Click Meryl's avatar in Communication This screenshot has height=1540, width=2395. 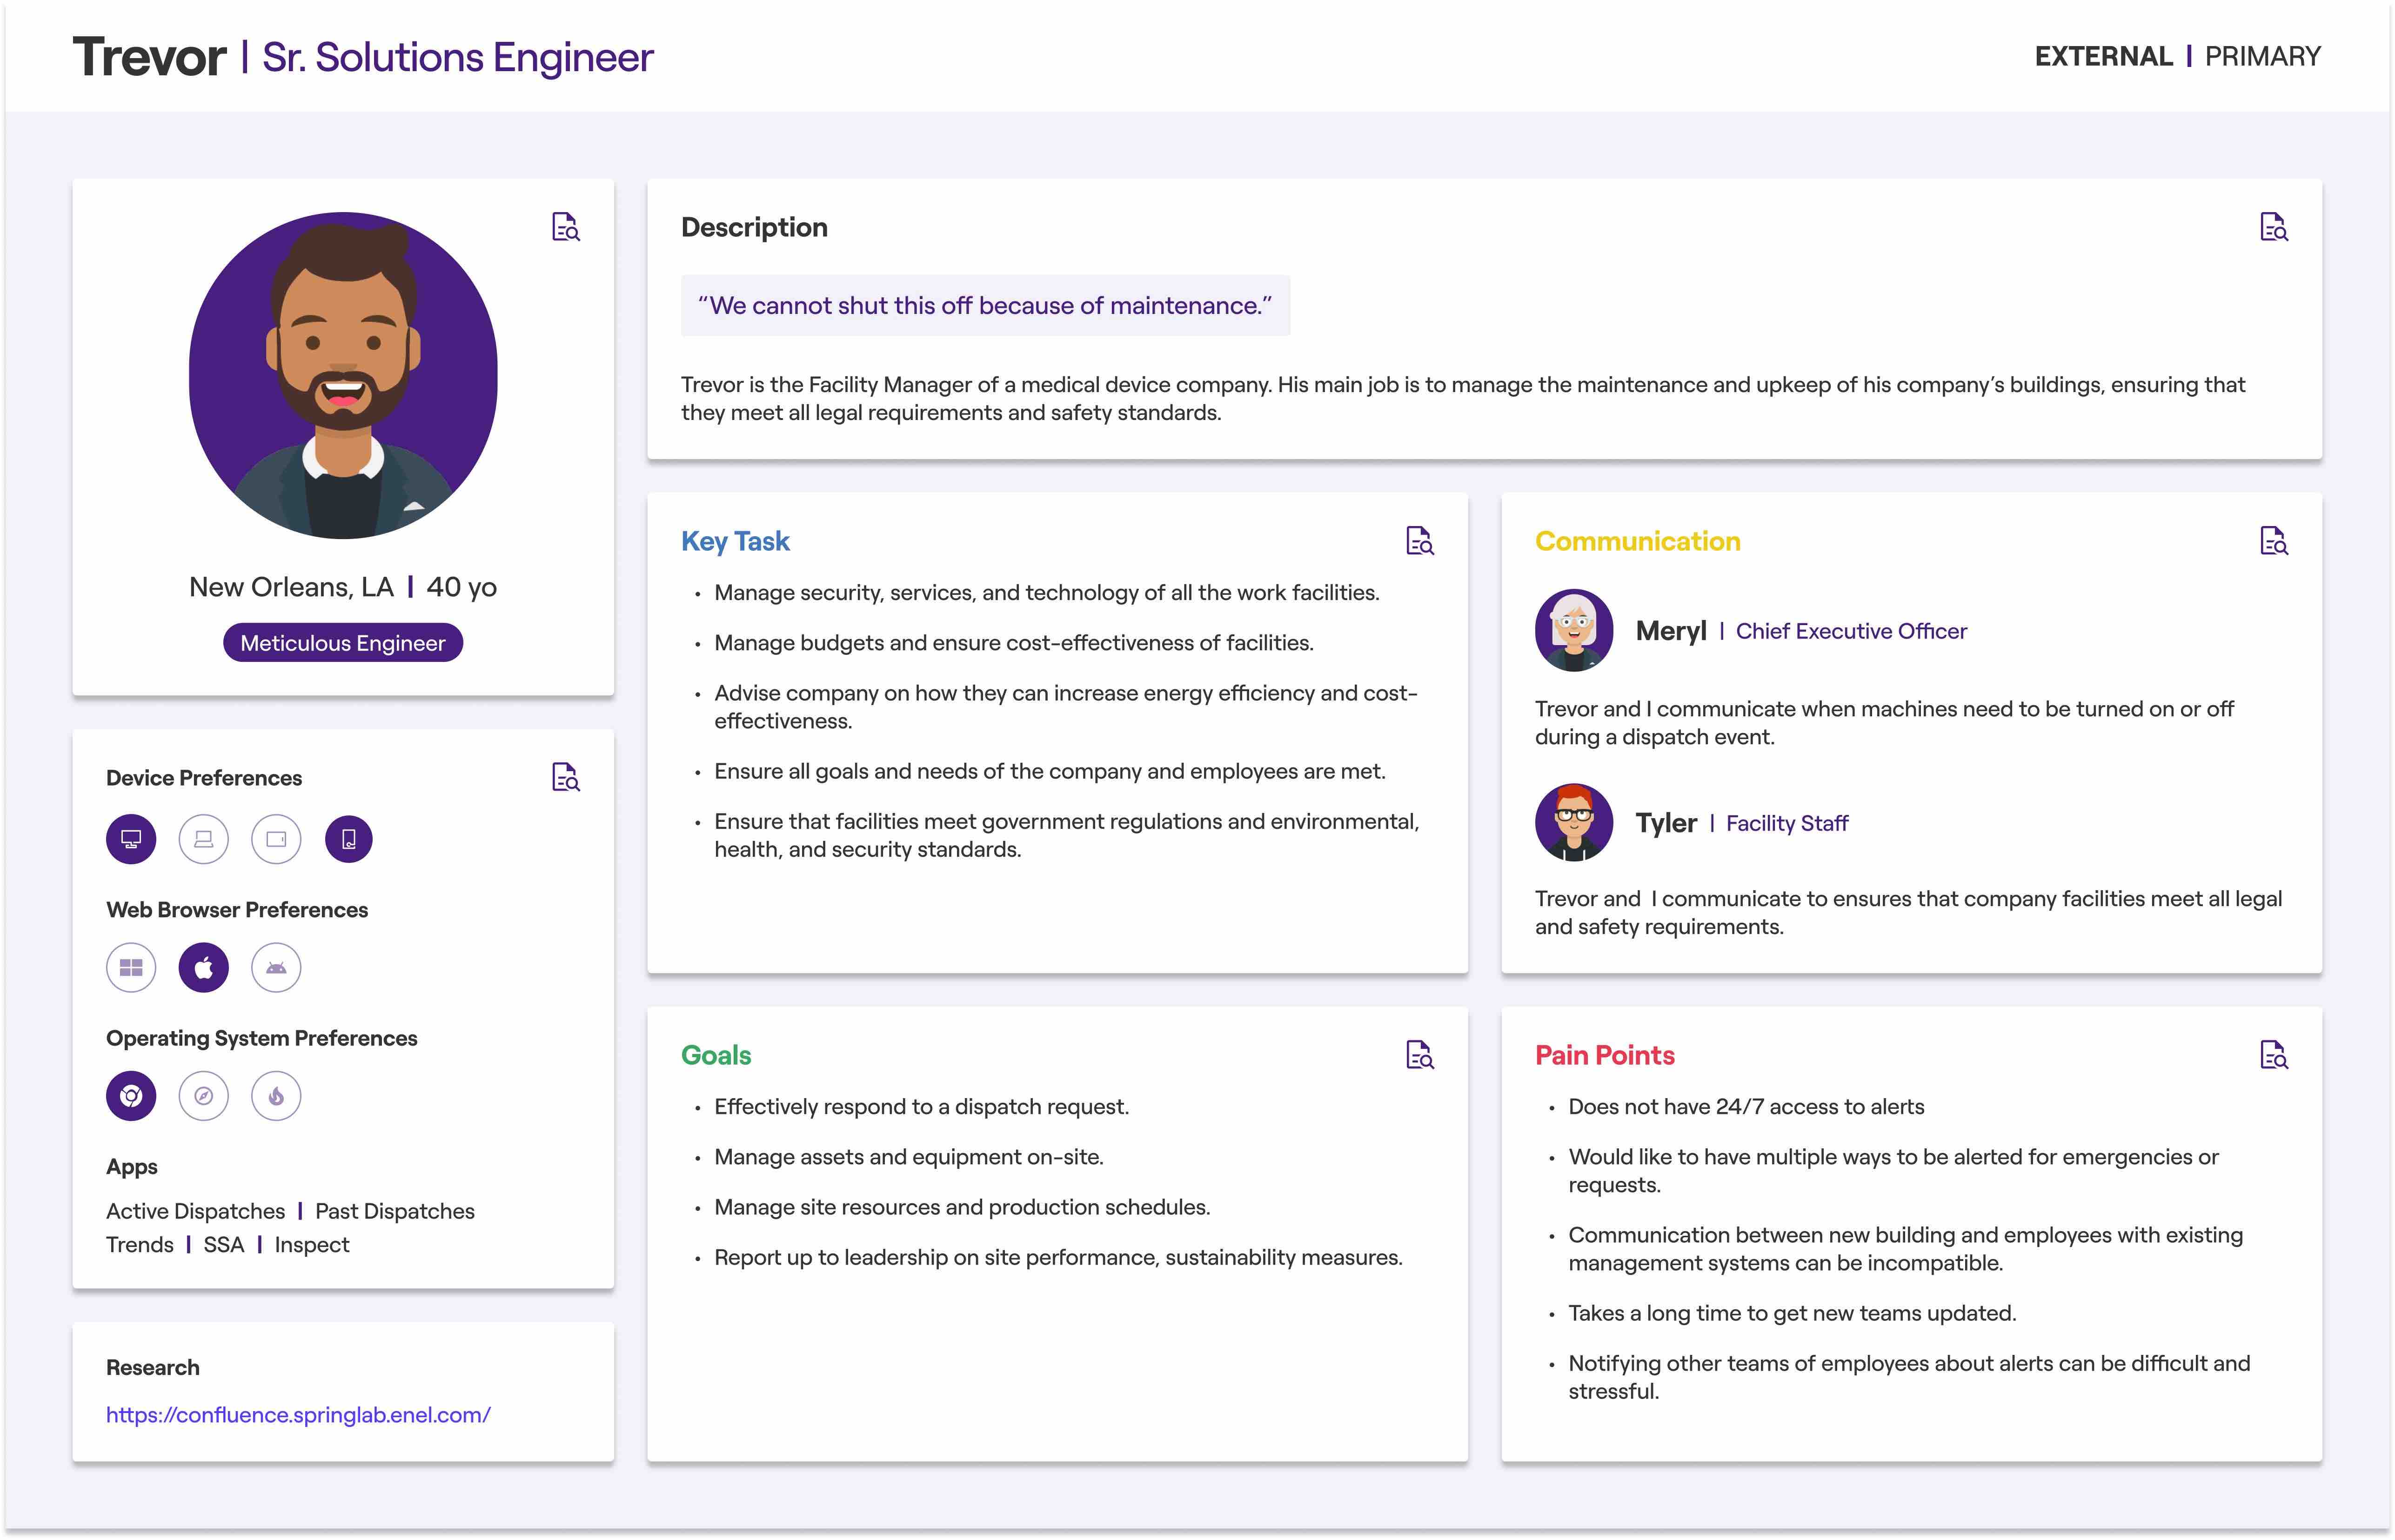pyautogui.click(x=1574, y=630)
